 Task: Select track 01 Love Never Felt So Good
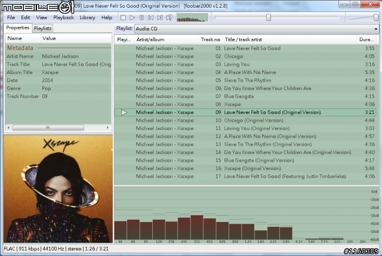(x=245, y=48)
